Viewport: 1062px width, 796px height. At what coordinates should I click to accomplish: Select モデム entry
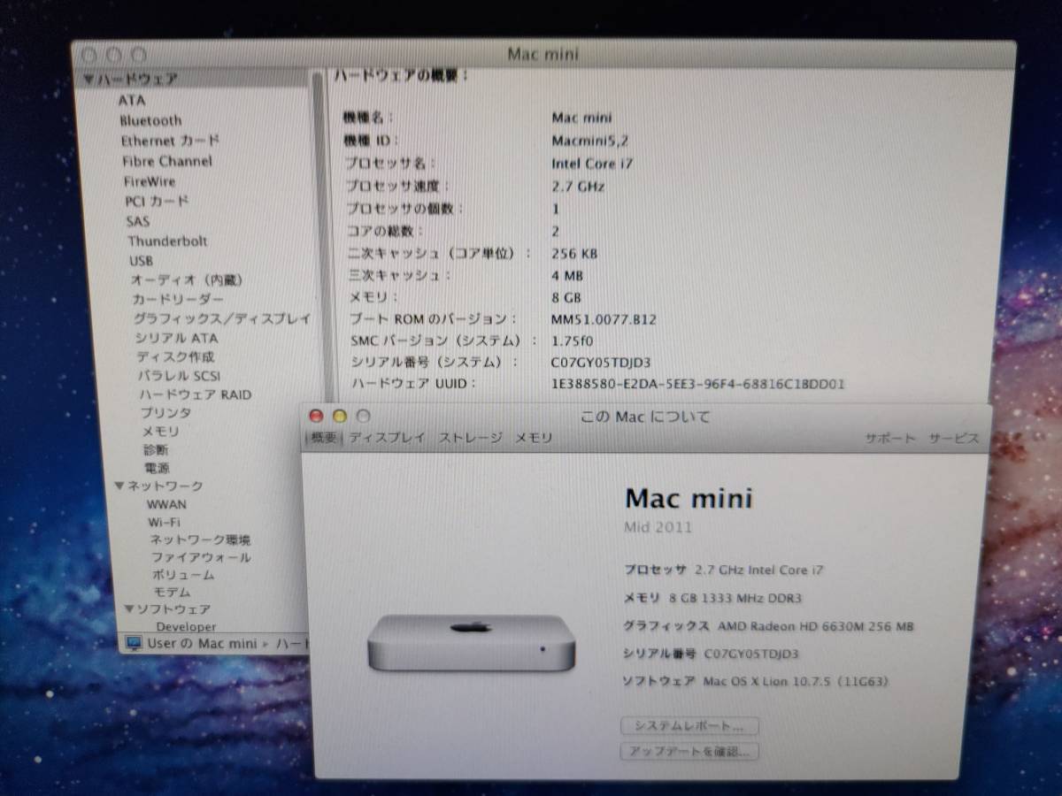(x=172, y=593)
